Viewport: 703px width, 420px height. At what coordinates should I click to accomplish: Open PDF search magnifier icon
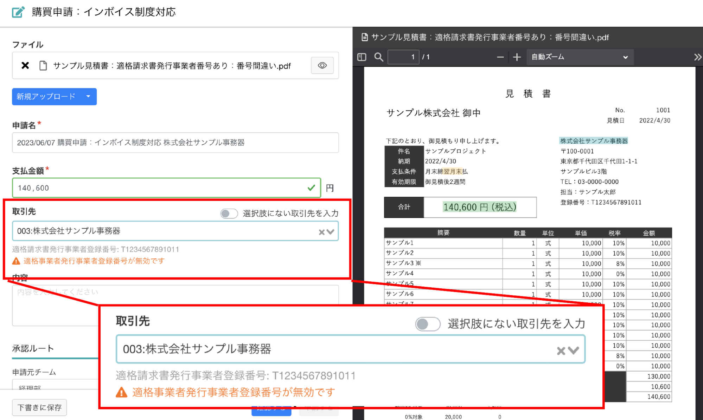(x=378, y=57)
